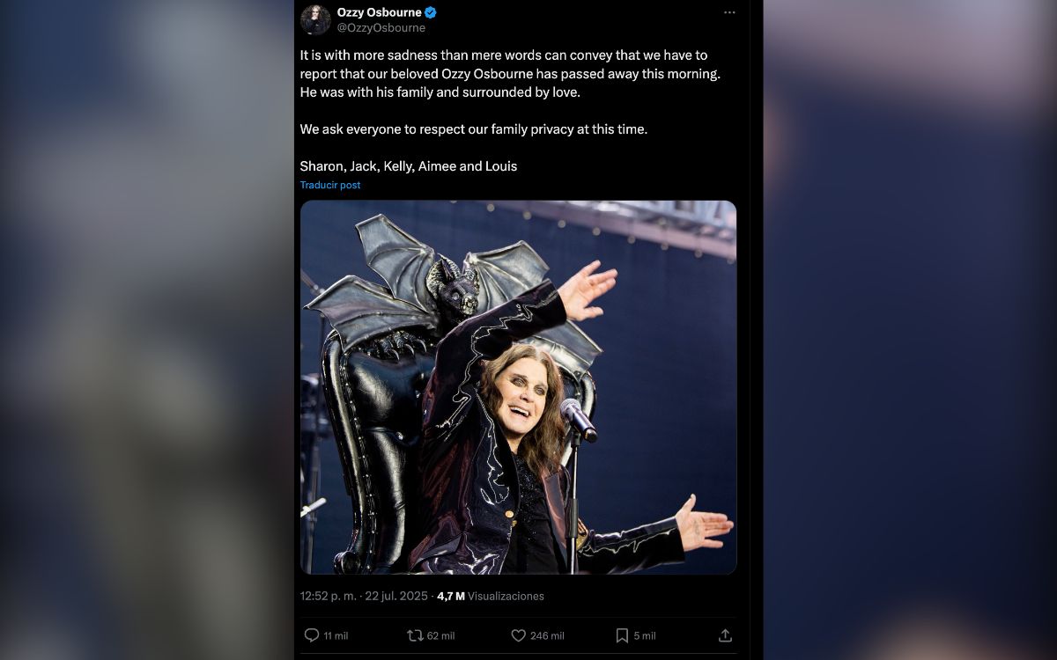
Task: Click the reply speech bubble icon
Action: 311,635
